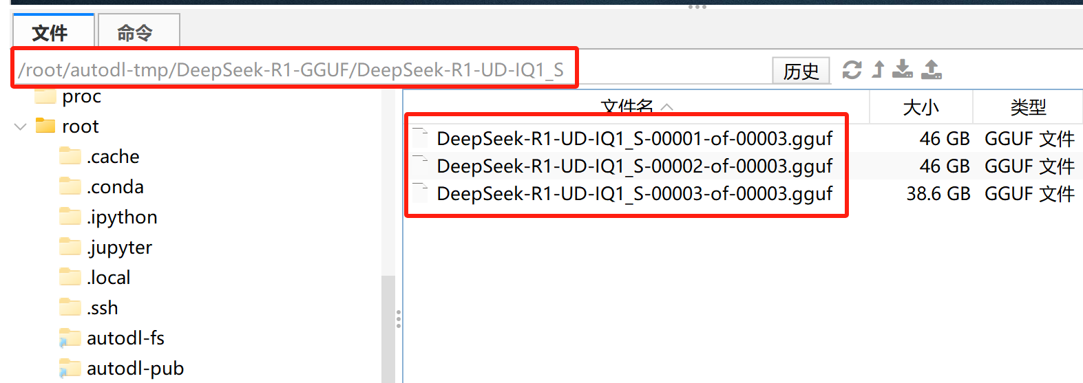
Task: Click the .cache folder icon
Action: click(x=70, y=156)
